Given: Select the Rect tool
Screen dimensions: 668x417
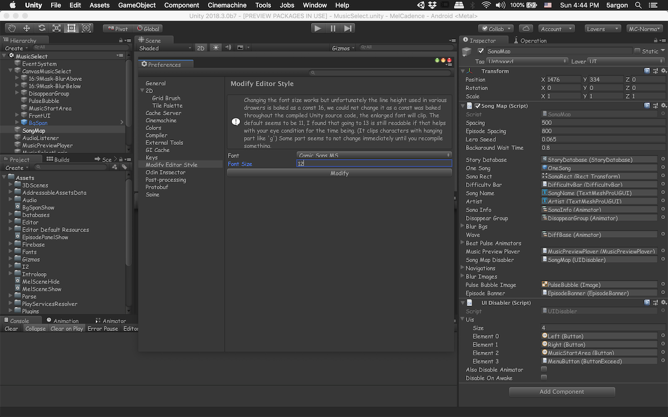Looking at the screenshot, I should (x=71, y=28).
